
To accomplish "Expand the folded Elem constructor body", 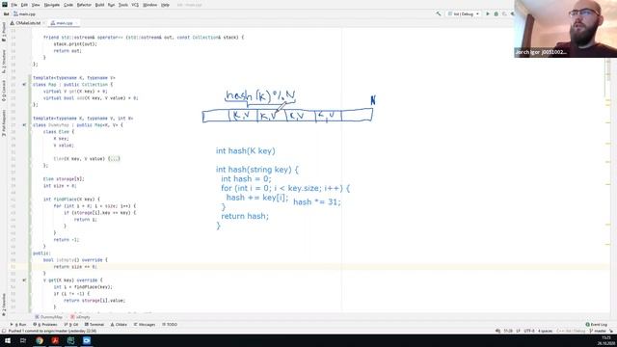I will 114,158.
